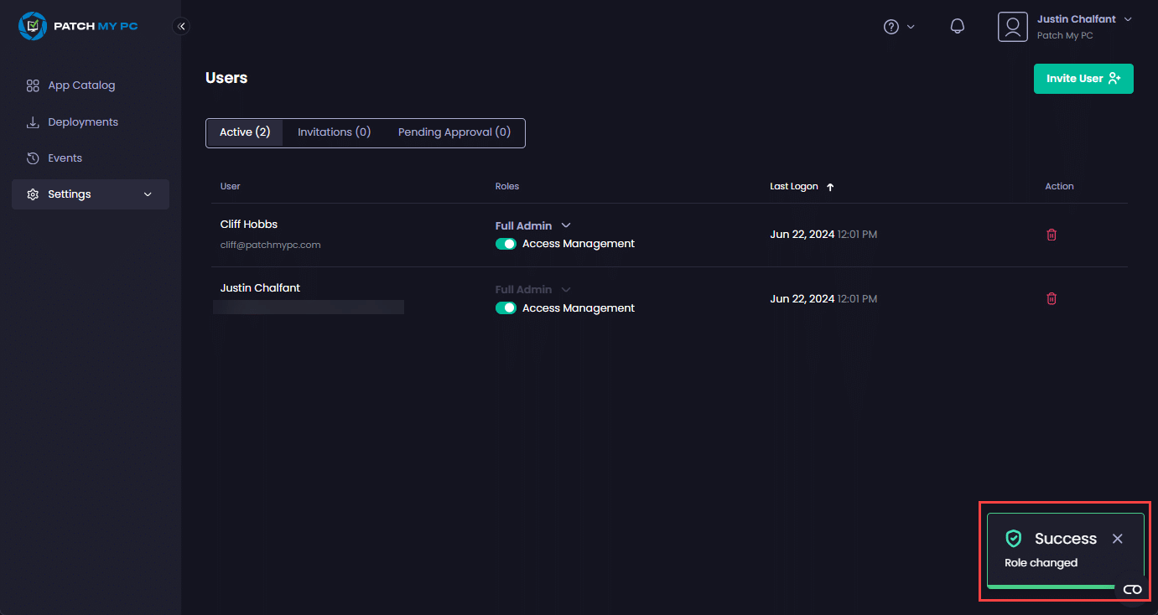Delete user Cliff Hobbs with trash icon
The height and width of the screenshot is (615, 1158).
click(x=1052, y=235)
